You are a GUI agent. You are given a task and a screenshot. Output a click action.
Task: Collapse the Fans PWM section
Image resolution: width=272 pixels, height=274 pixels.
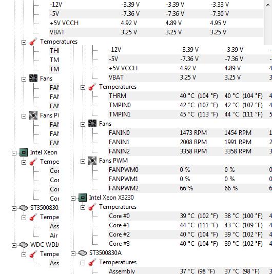click(x=83, y=161)
